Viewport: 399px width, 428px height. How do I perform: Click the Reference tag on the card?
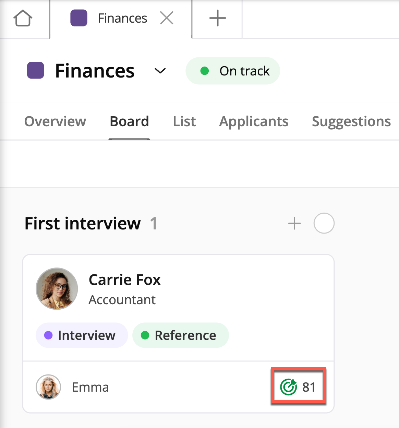click(180, 335)
